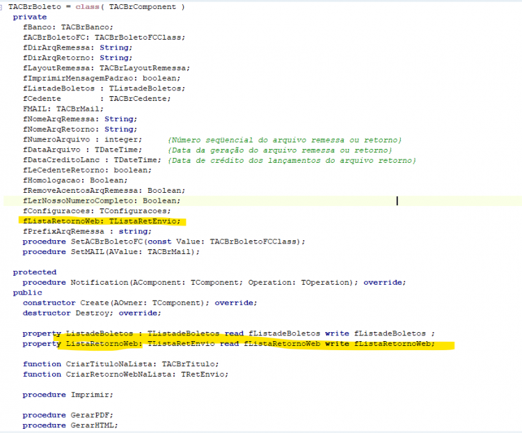Screen dimensions: 522x433
Task: Click highlighted 'property ListaRetornoWeb' declaration
Action: (229, 344)
